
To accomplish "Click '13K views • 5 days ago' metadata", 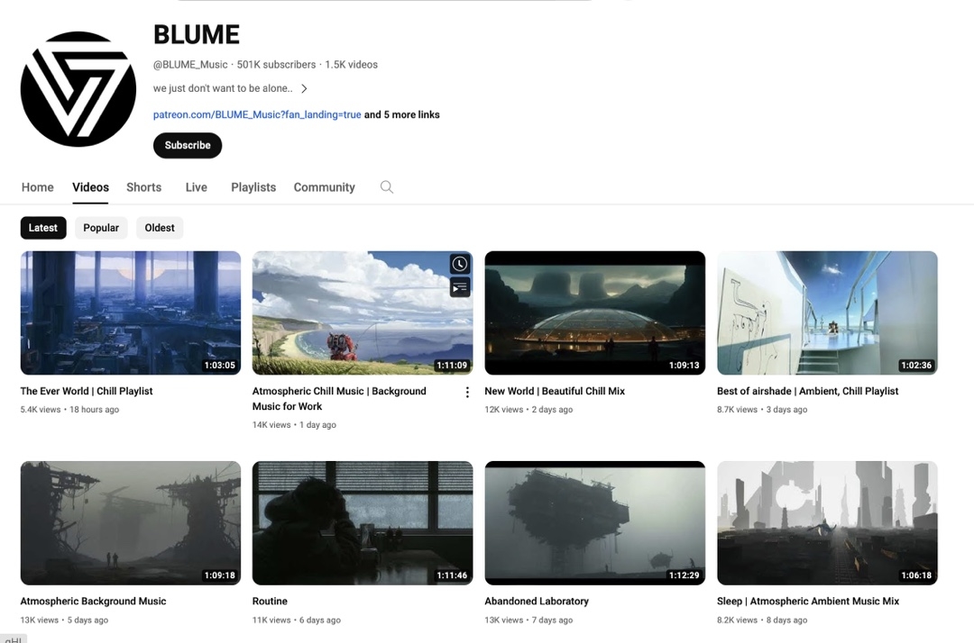I will pyautogui.click(x=64, y=620).
